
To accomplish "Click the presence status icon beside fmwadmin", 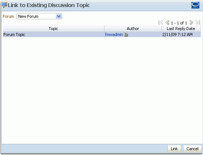I will pos(126,34).
